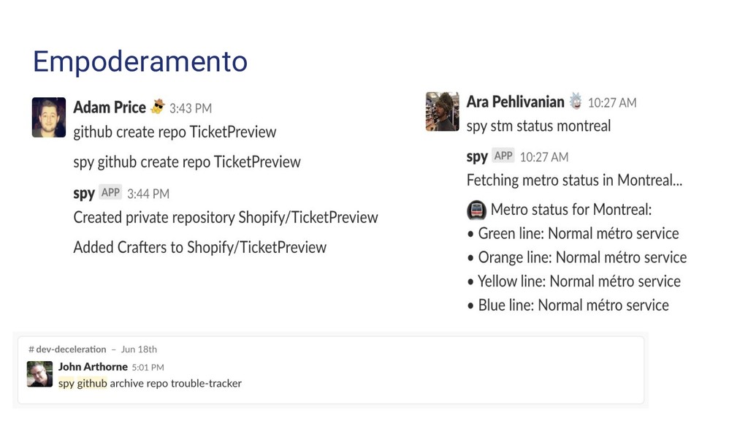The height and width of the screenshot is (421, 748).
Task: Click John Arthorne's profile avatar
Action: click(40, 373)
